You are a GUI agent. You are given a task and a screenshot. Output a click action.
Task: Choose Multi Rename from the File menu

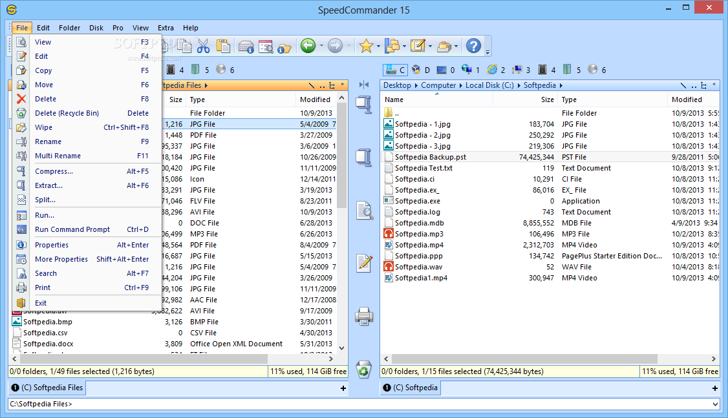pos(88,156)
